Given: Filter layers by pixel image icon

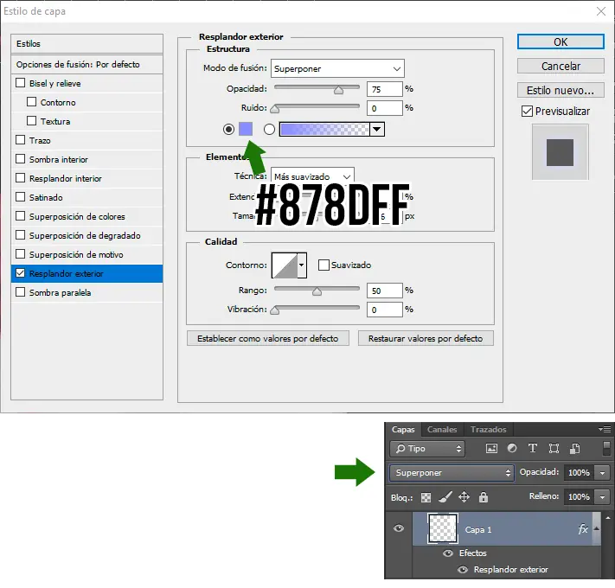Looking at the screenshot, I should point(491,449).
